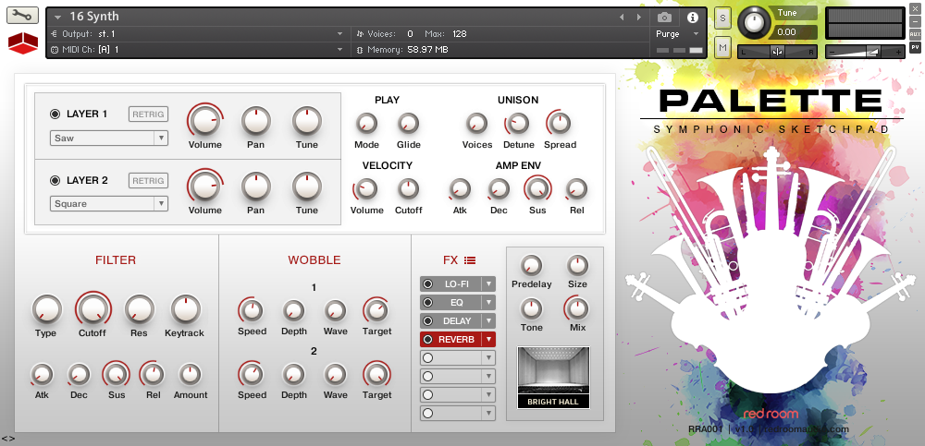This screenshot has height=446, width=925.
Task: Select the next instrument with the right arrow
Action: click(x=639, y=18)
